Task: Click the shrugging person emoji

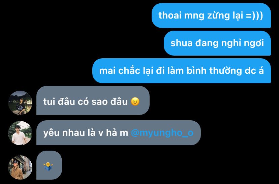Action: pyautogui.click(x=48, y=166)
